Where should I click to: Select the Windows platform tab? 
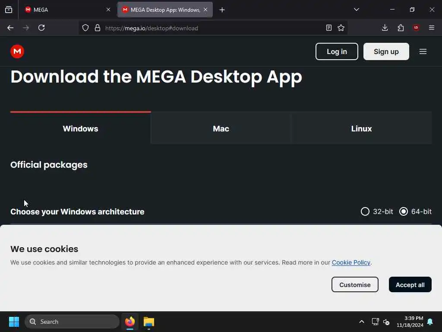(x=81, y=128)
